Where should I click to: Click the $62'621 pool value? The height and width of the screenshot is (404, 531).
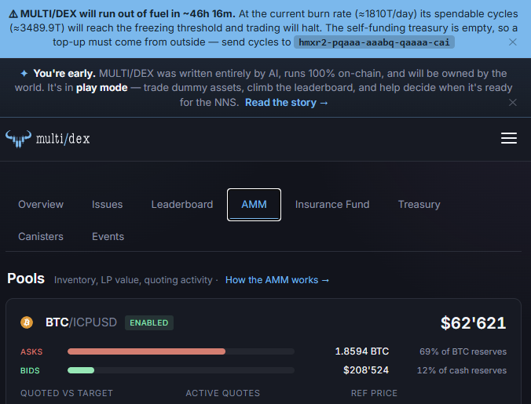click(x=473, y=323)
